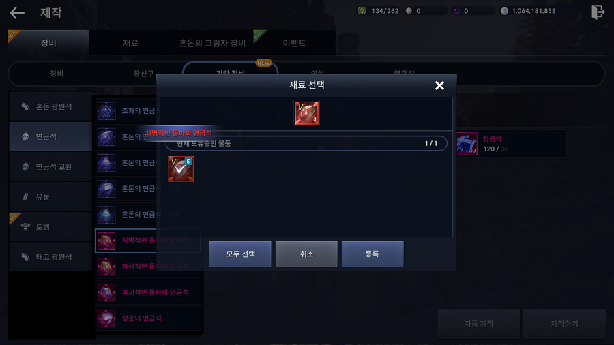
Task: Select the 행운의 연금석 recipe icon
Action: point(106,318)
